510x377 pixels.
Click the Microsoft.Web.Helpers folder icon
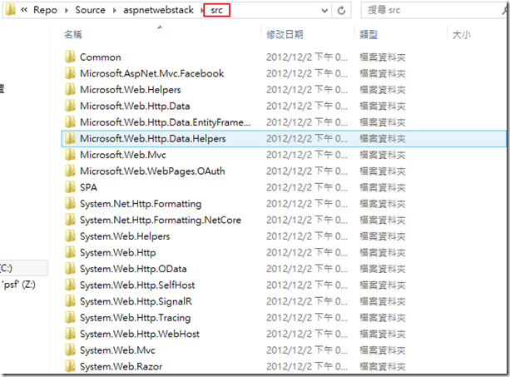70,89
